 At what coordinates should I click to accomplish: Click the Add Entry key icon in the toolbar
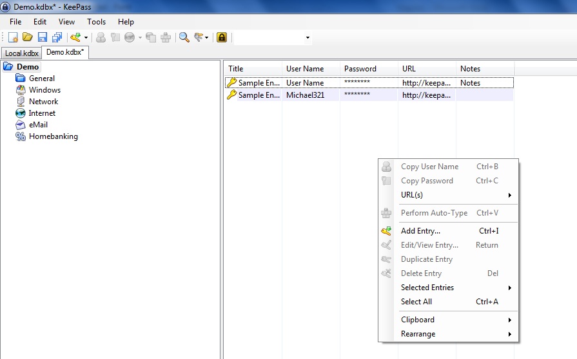[x=75, y=37]
